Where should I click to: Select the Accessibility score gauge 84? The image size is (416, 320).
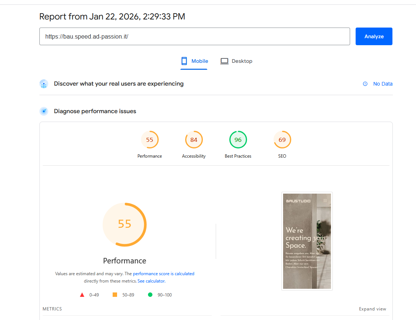pyautogui.click(x=194, y=140)
